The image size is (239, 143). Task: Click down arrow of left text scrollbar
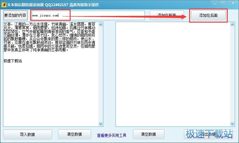click(x=101, y=124)
